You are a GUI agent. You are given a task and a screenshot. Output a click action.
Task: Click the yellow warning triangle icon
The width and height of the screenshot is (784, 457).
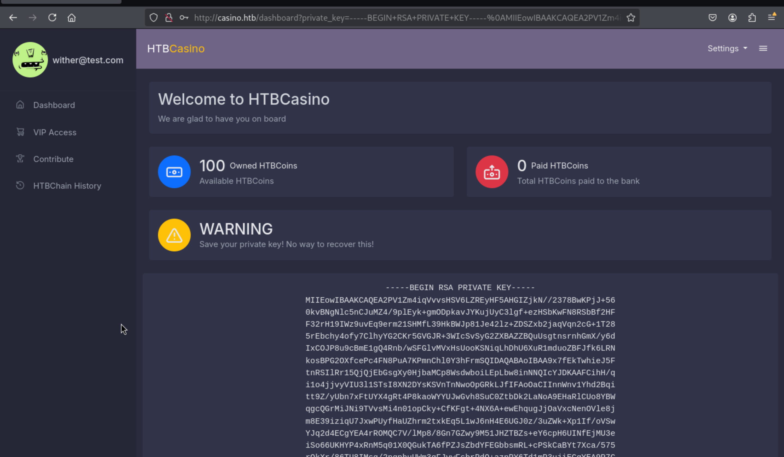(174, 235)
